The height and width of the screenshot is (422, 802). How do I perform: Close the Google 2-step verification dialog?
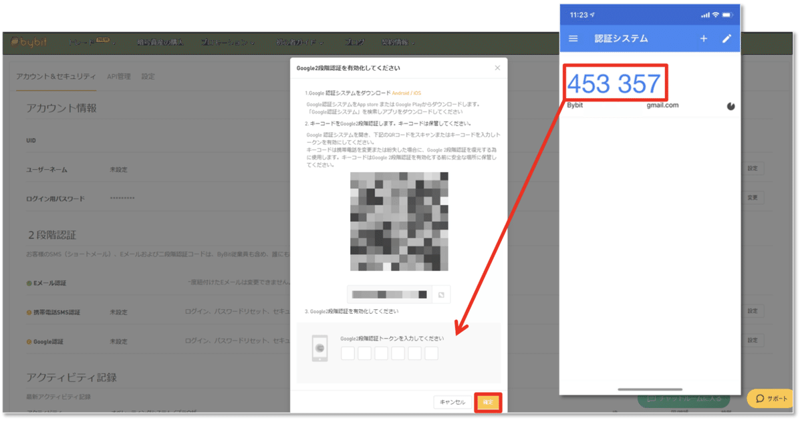click(x=497, y=68)
